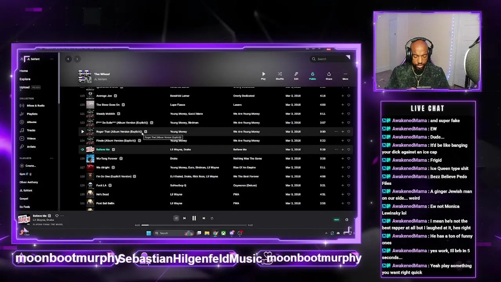Click the forward navigation arrow
The image size is (501, 282).
tap(77, 59)
